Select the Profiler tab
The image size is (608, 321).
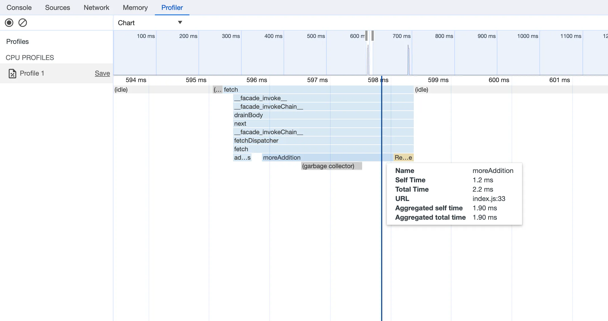click(172, 8)
